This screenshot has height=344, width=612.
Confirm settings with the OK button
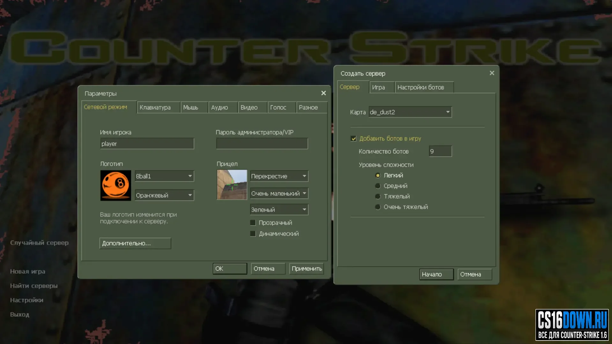(x=230, y=268)
